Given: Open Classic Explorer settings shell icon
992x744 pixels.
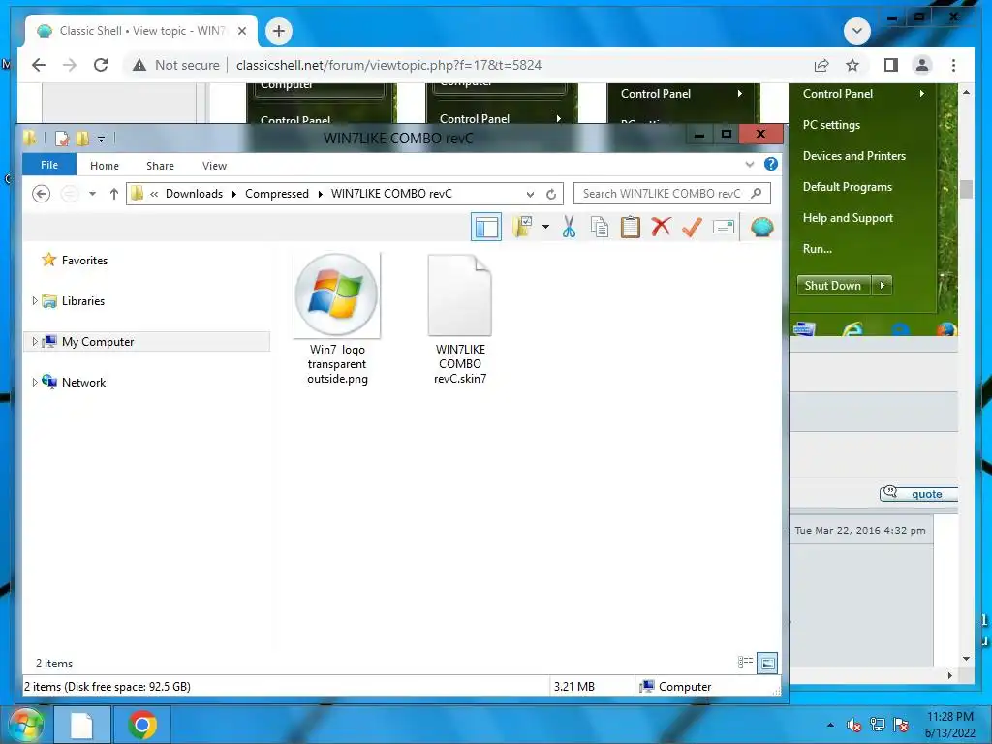Looking at the screenshot, I should pos(761,227).
